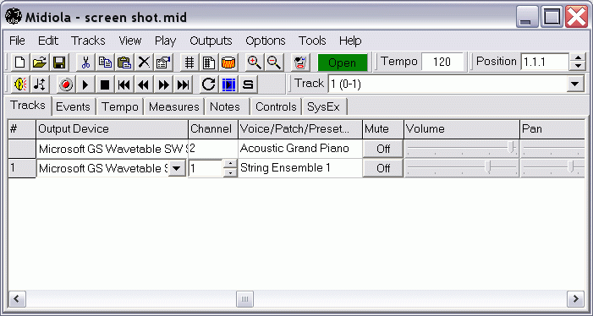Paste using the clipboard icon
This screenshot has width=593, height=316.
click(x=124, y=63)
